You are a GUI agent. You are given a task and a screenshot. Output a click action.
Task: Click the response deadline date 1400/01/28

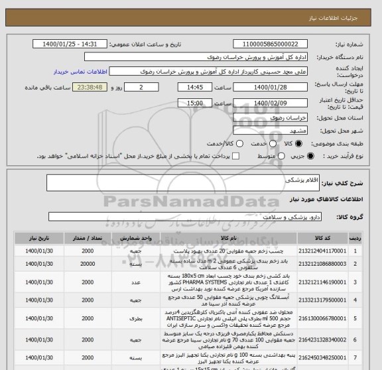coord(270,88)
